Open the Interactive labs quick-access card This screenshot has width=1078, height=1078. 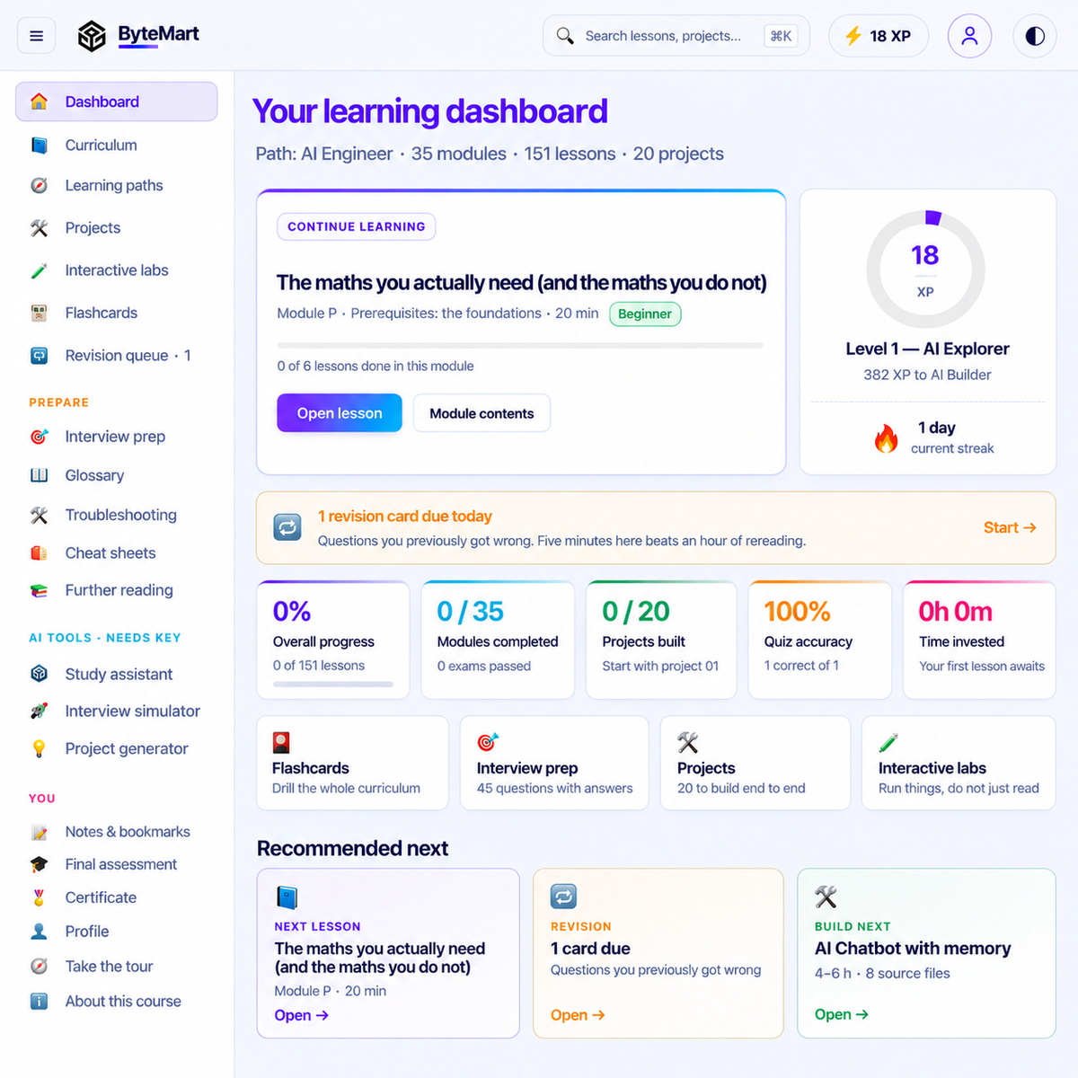tap(959, 763)
